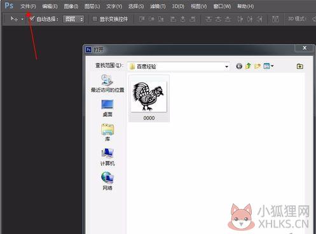Open the 选择(S) menu

136,6
